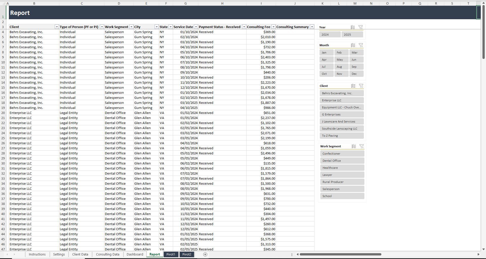Screen dimensions: 486x259
Task: Enable multi-select on Work Segment slicer
Action: click(354, 146)
